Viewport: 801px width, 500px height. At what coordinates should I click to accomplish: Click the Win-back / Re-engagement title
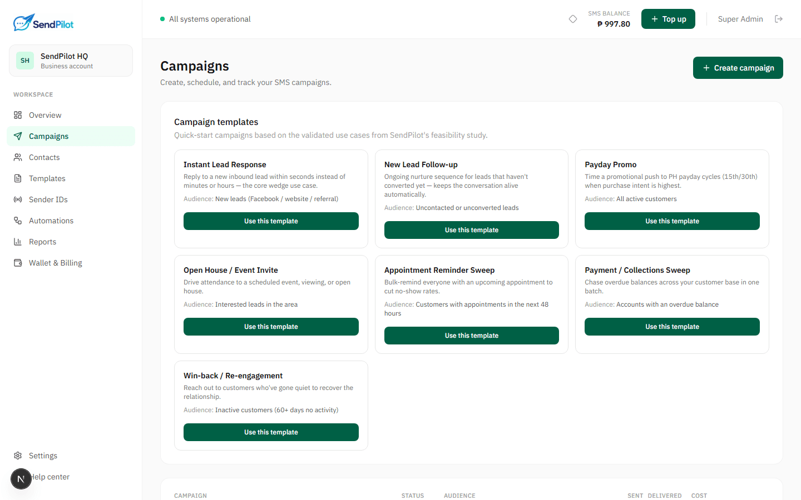pyautogui.click(x=233, y=376)
